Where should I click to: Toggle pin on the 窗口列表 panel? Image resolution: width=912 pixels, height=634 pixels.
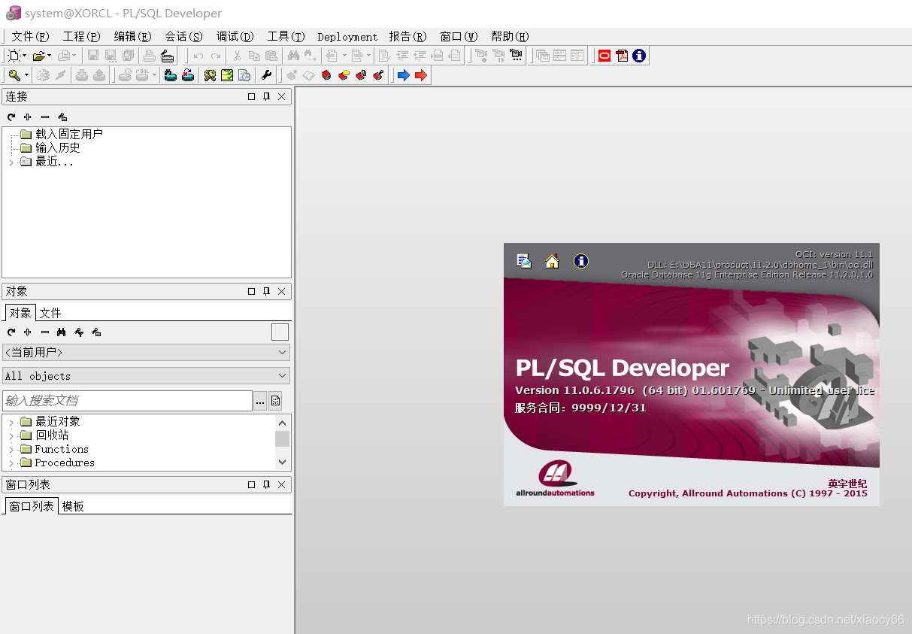coord(266,484)
